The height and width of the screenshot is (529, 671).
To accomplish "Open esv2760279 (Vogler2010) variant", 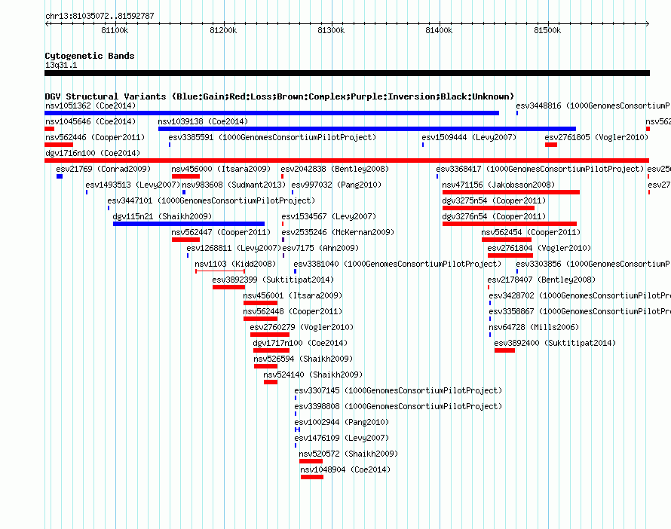I will coord(302,327).
